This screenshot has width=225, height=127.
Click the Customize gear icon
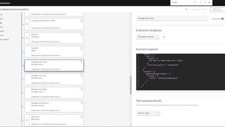[223, 19]
